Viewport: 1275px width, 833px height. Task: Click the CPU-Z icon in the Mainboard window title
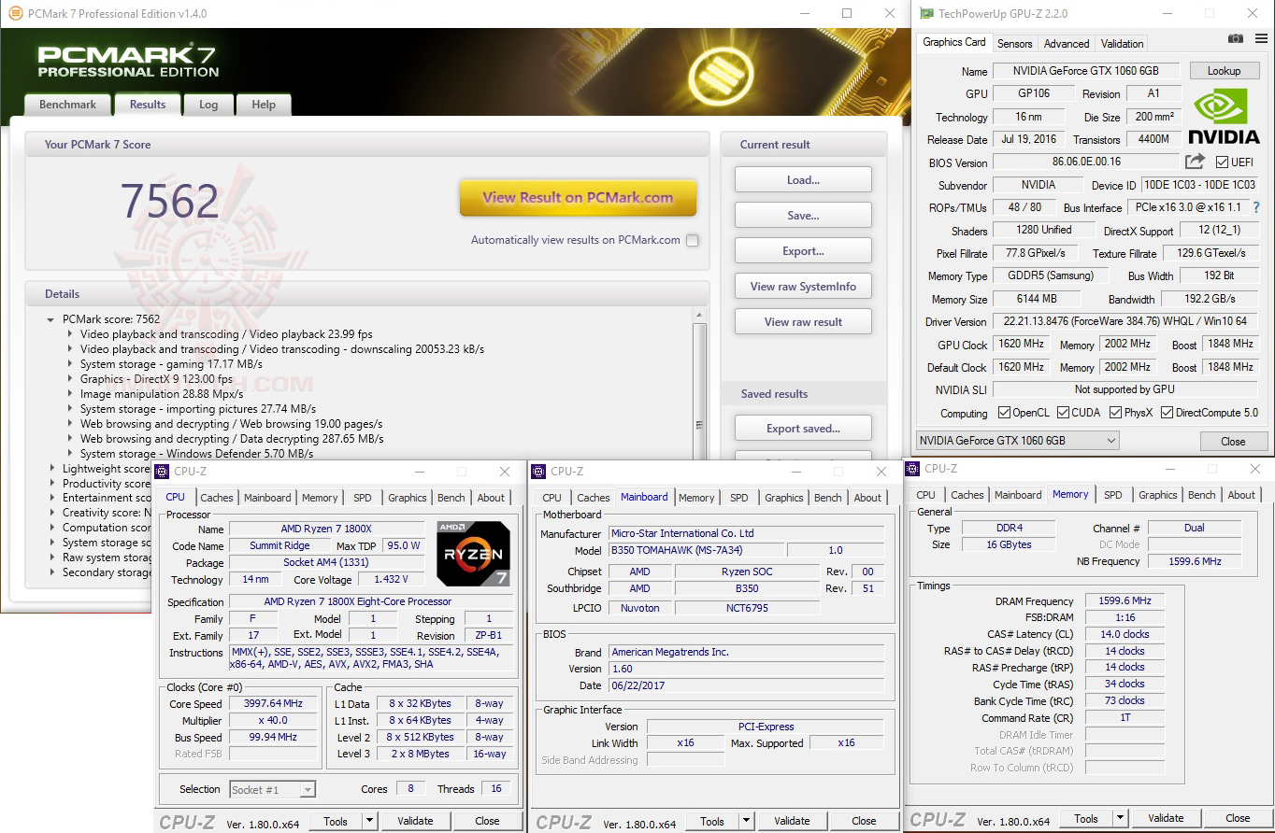pos(537,472)
